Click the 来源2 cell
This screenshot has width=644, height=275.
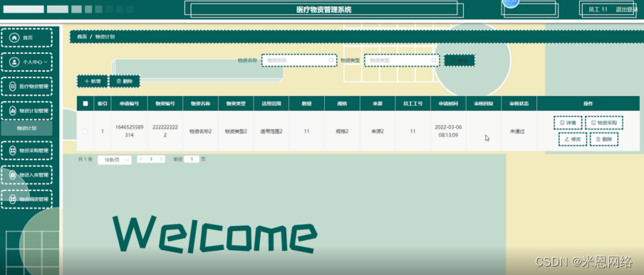[x=378, y=131]
